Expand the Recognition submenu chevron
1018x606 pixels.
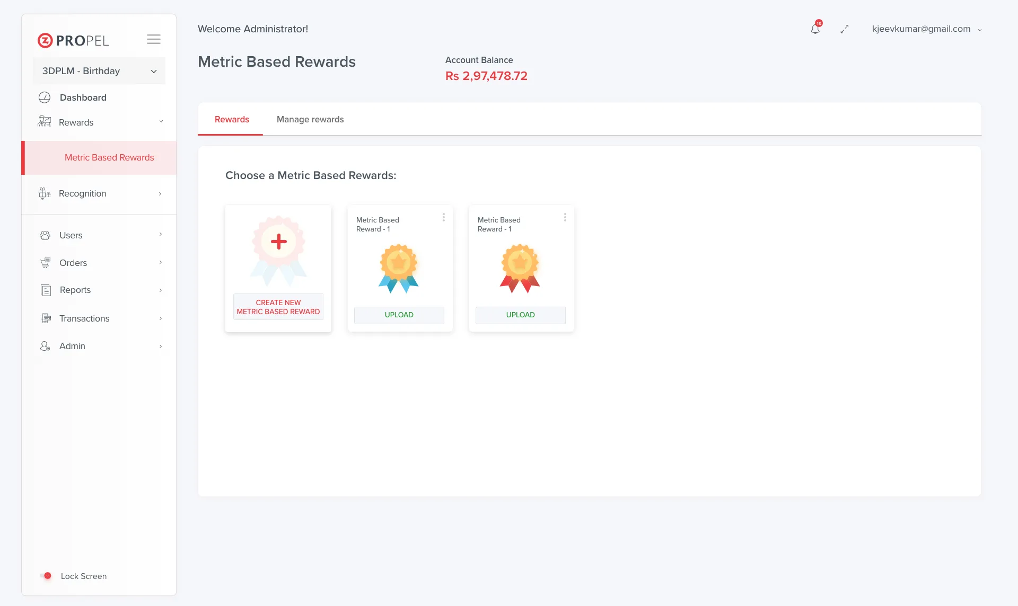[x=160, y=194]
